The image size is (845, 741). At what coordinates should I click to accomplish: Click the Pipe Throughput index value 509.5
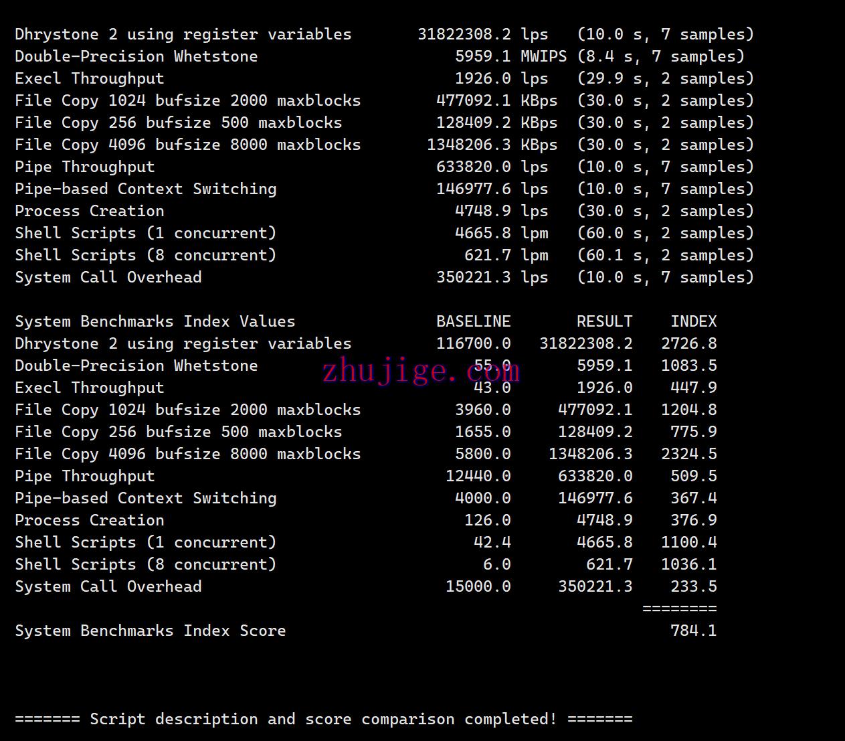click(x=693, y=476)
